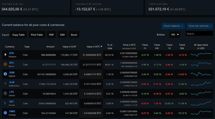Export the table as CSV

[x=62, y=35]
